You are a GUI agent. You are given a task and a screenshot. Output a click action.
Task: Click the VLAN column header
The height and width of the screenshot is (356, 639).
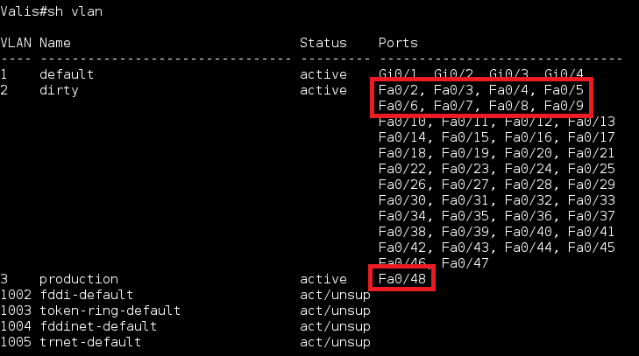(16, 42)
